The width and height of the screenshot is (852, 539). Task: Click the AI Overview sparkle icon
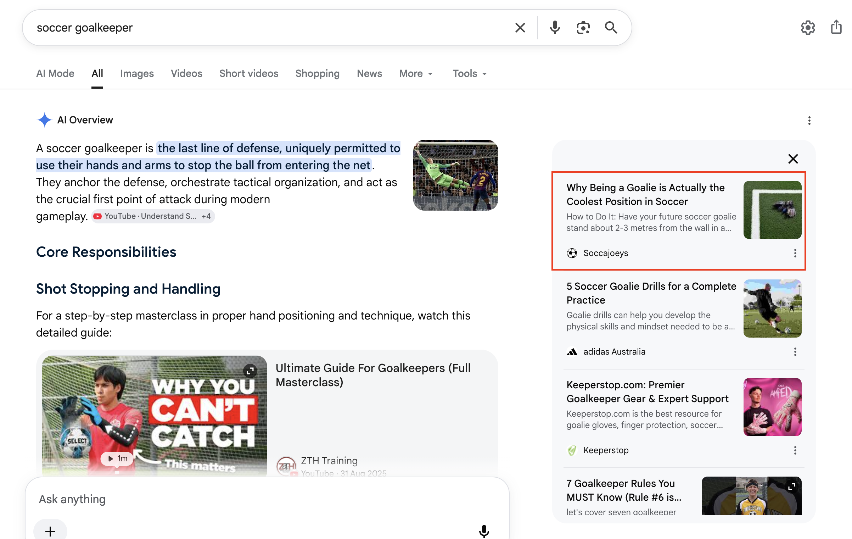[x=44, y=120]
